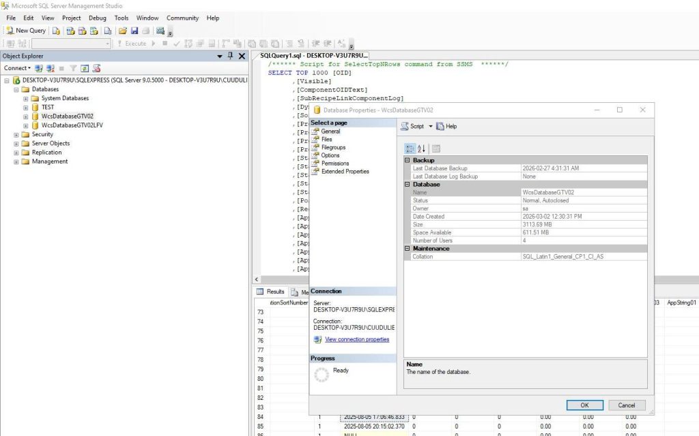
Task: Open Object Explorer window position dropdown arrow
Action: click(x=220, y=56)
